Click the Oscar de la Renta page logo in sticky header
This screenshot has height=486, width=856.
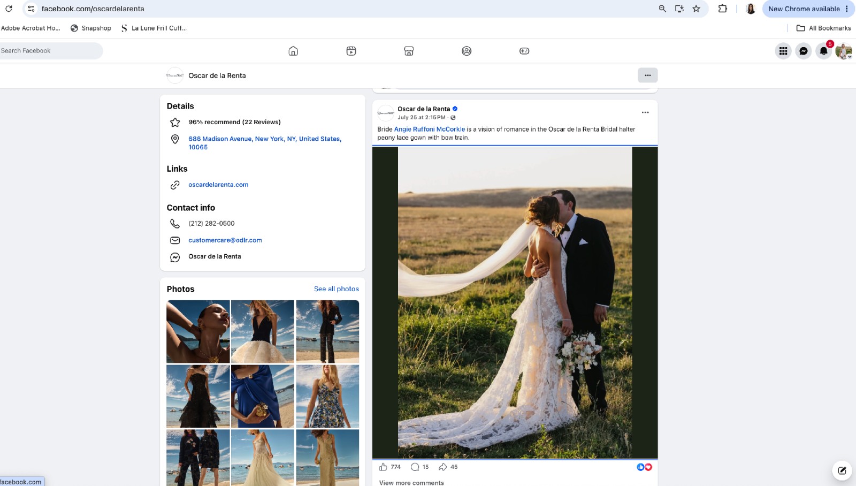click(x=175, y=75)
